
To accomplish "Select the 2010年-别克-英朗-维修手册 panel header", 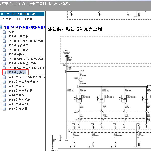I will (x=22, y=14).
